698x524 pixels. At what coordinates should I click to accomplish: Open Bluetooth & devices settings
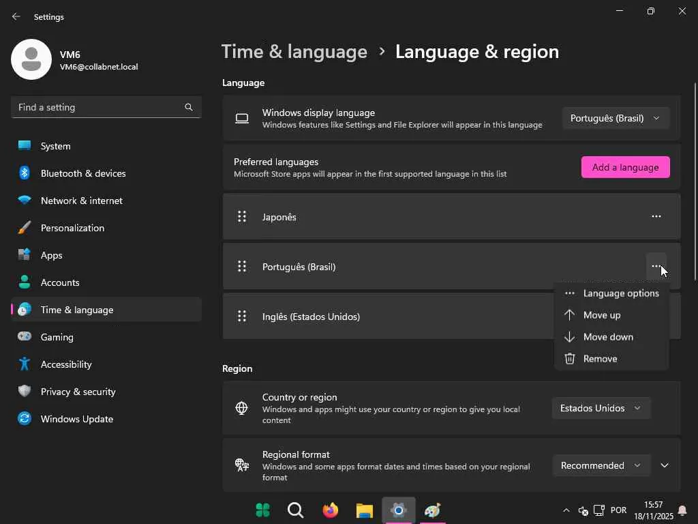(83, 173)
